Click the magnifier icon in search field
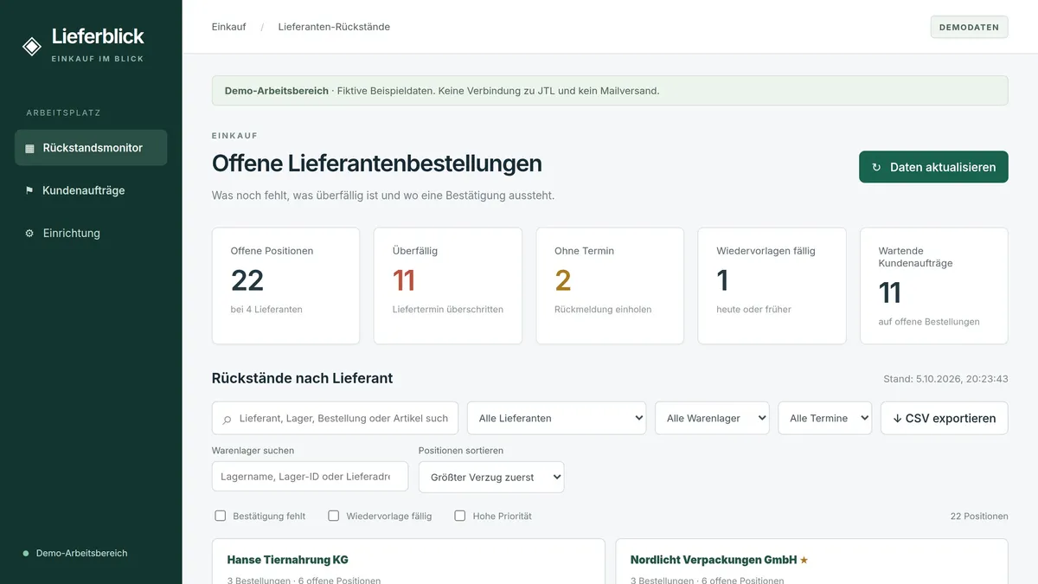The image size is (1038, 584). point(227,419)
